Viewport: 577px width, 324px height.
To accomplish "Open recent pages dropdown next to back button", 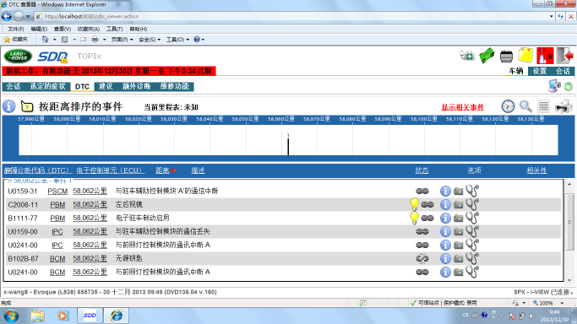I will point(28,17).
